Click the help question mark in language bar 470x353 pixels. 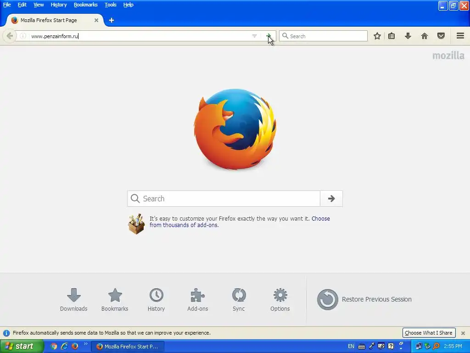(391, 346)
